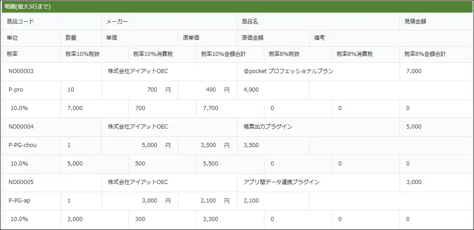Select the unit field P-PG-chou

[23, 145]
